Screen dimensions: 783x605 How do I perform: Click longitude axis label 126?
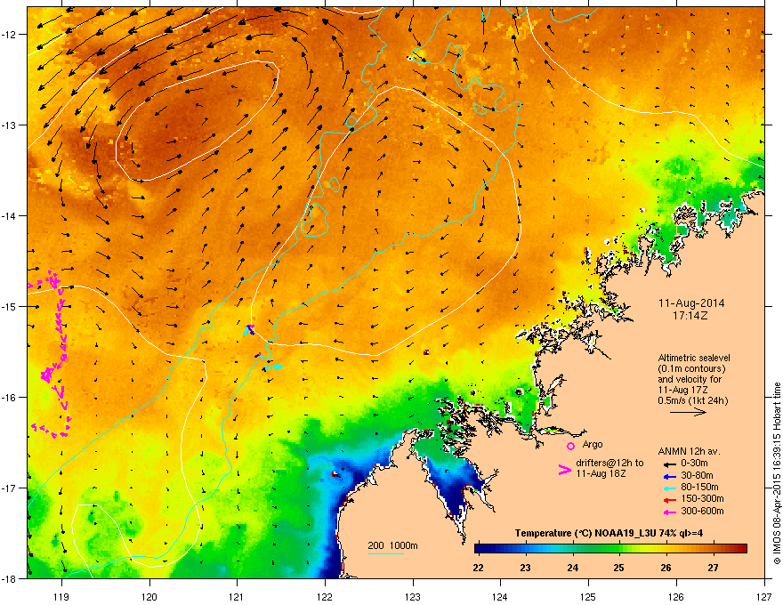pos(676,596)
